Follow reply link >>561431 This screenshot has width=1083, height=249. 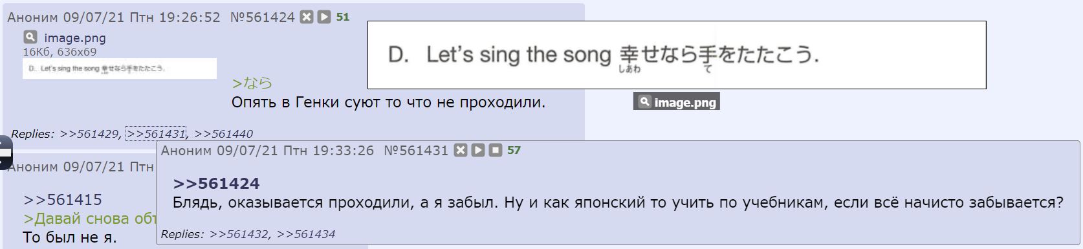pos(156,134)
